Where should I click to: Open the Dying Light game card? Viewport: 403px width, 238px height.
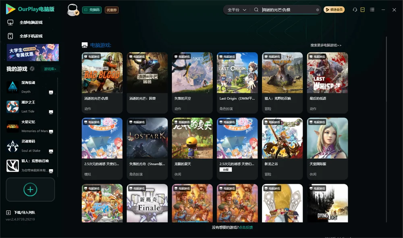[327, 203]
